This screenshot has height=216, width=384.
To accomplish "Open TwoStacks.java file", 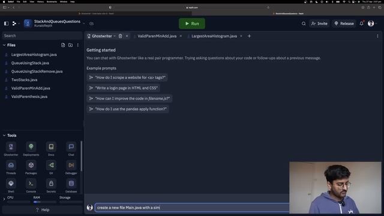I will click(24, 80).
